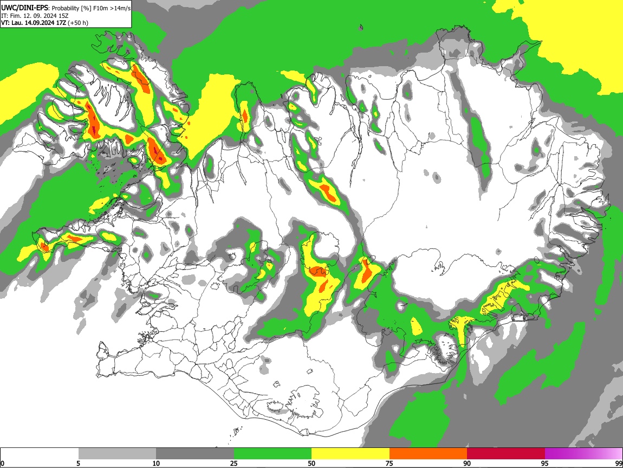Click the red 90–95 legend band

coord(506,453)
